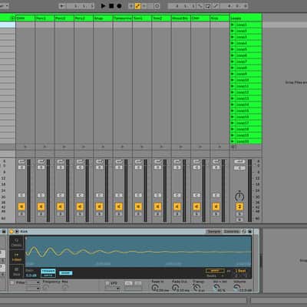This screenshot has width=307, height=307.
Task: Stop clips on the Tom1 track
Action: [x=142, y=147]
